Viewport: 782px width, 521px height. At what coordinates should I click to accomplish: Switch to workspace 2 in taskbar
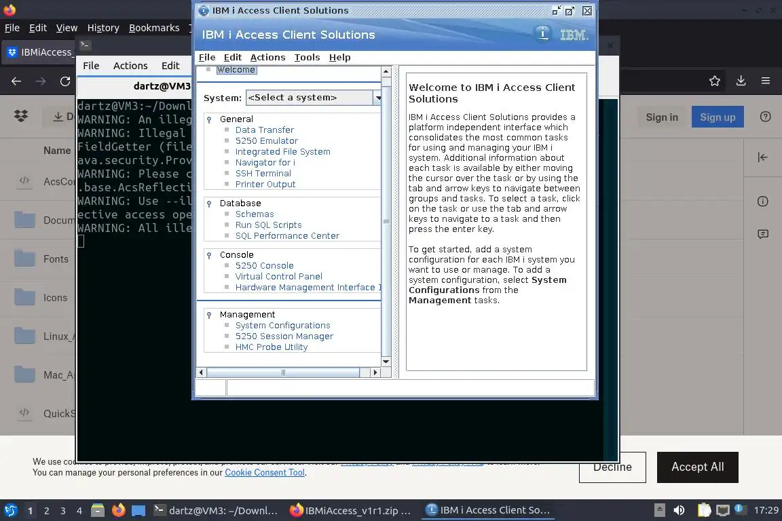[x=46, y=511]
